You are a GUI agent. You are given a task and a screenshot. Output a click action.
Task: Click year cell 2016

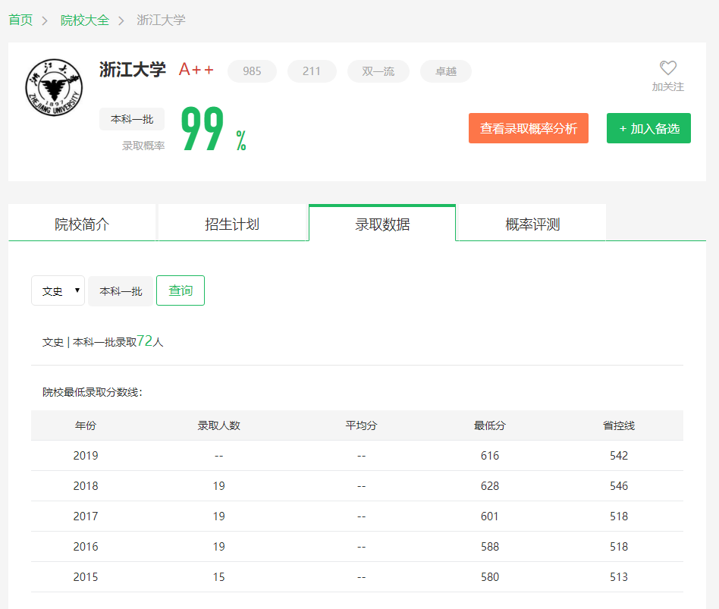(x=86, y=547)
